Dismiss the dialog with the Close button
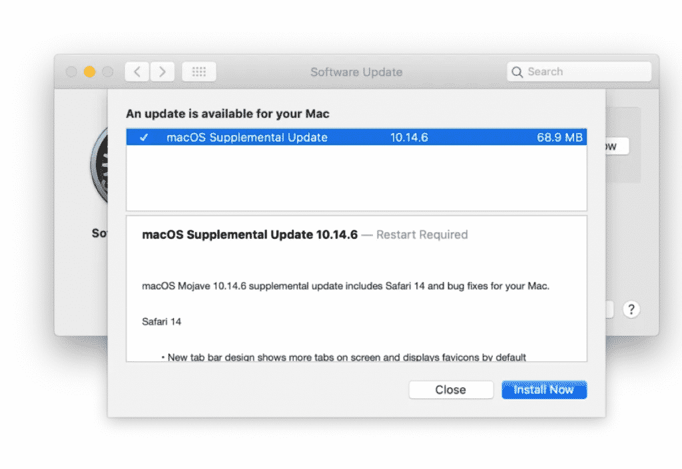This screenshot has height=469, width=682. coord(451,389)
